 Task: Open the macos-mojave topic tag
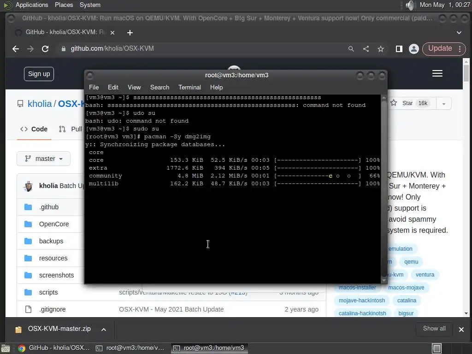coord(406,288)
